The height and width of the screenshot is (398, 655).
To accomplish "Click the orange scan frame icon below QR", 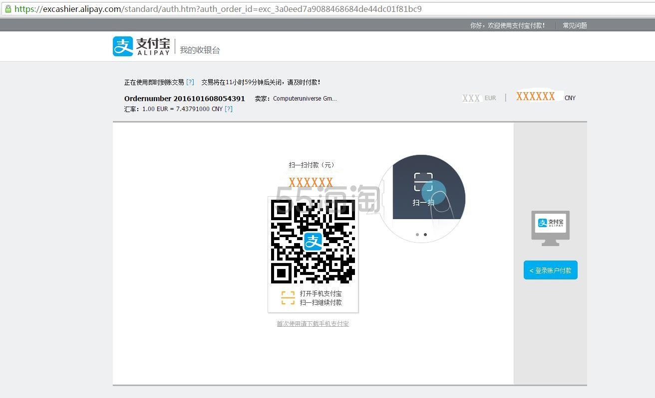I will tap(288, 298).
